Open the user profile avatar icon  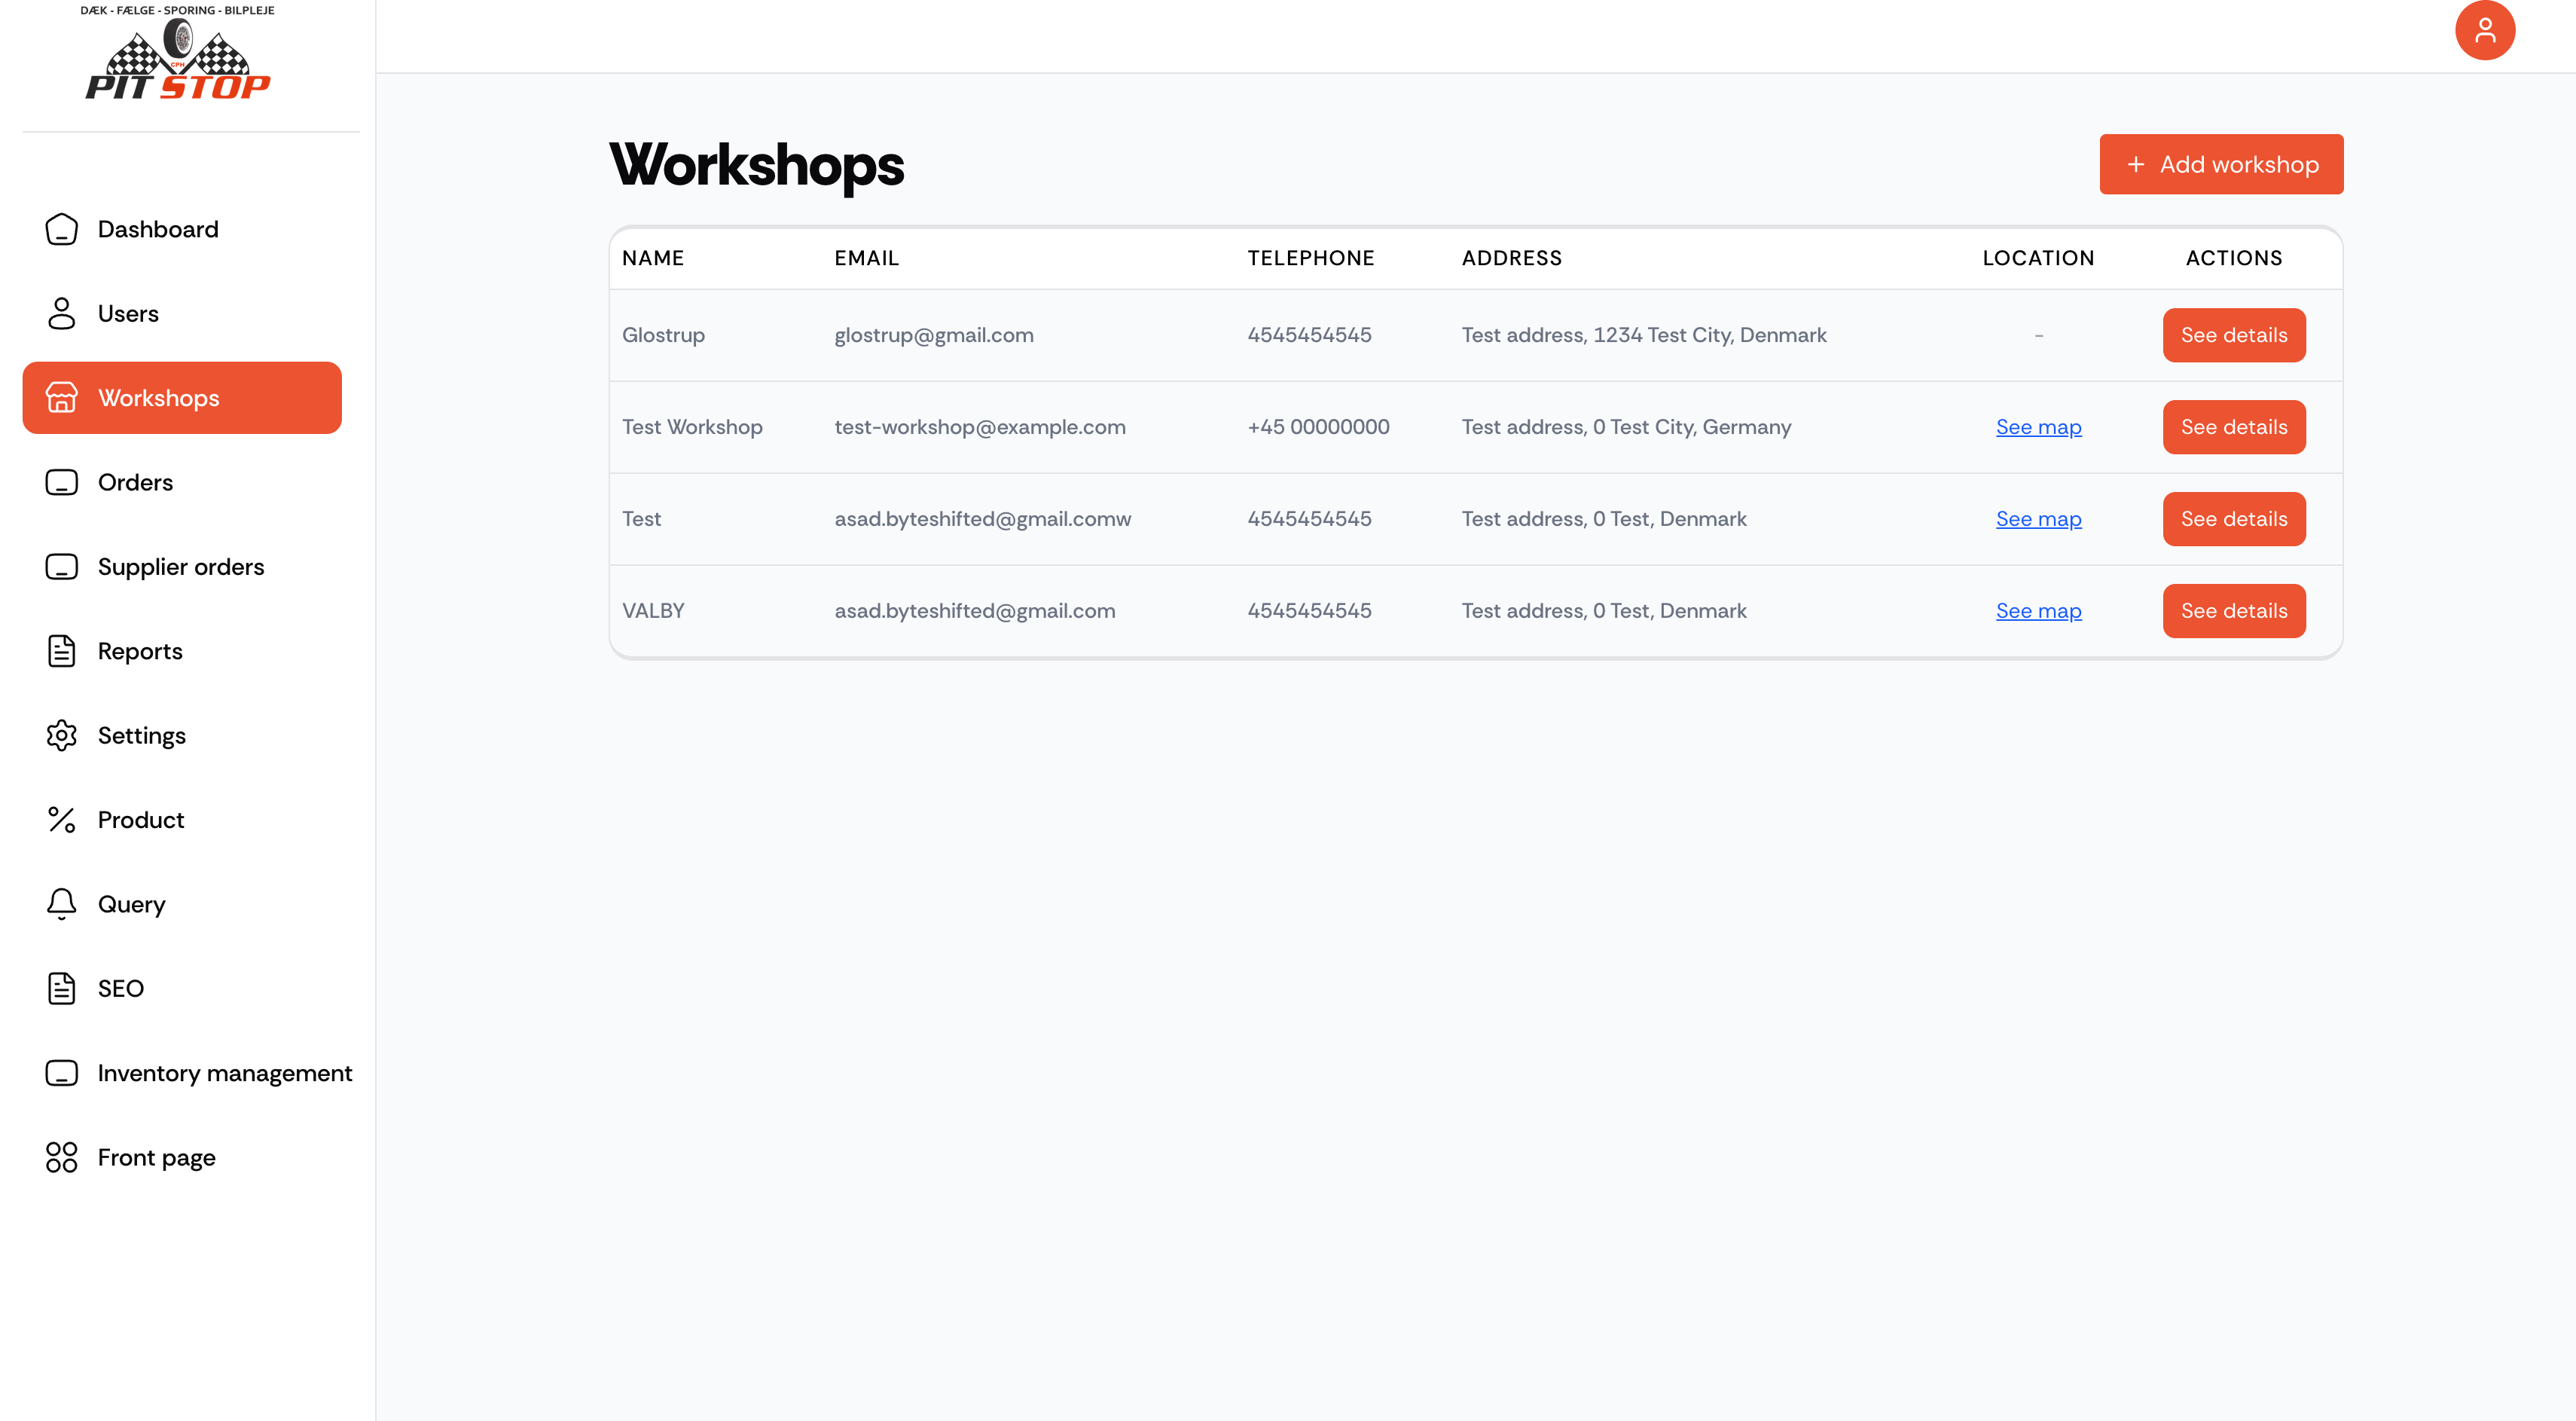click(2485, 31)
